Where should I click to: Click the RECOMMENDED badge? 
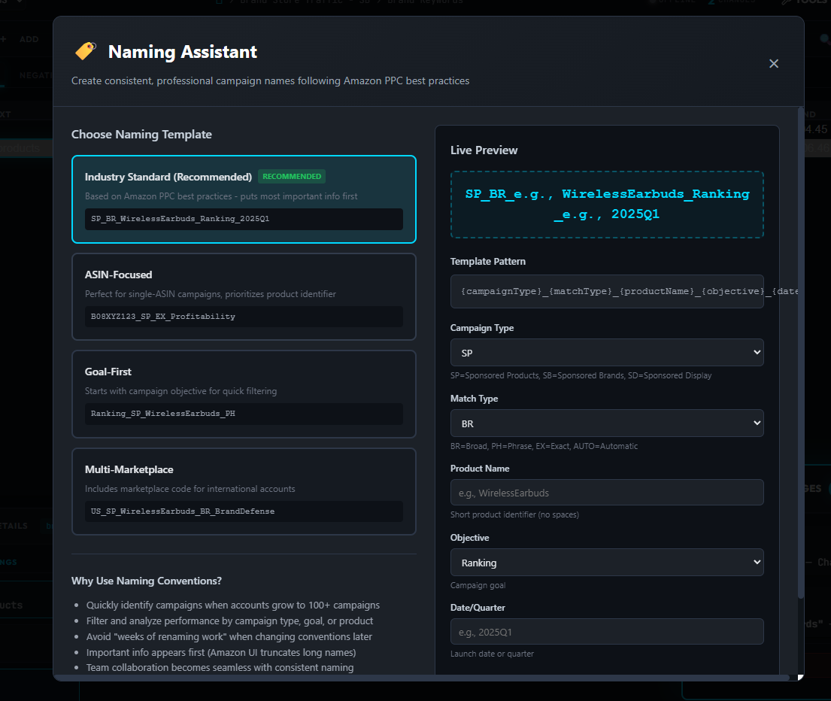click(291, 176)
